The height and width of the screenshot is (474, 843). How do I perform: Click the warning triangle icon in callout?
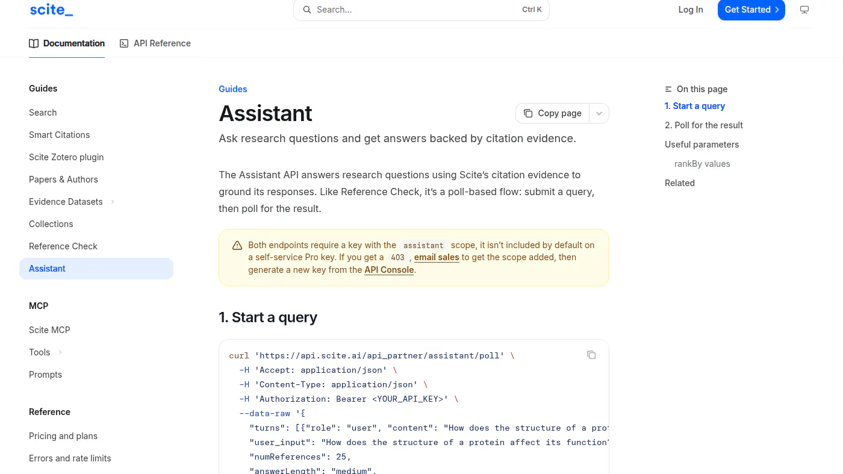[x=237, y=245]
